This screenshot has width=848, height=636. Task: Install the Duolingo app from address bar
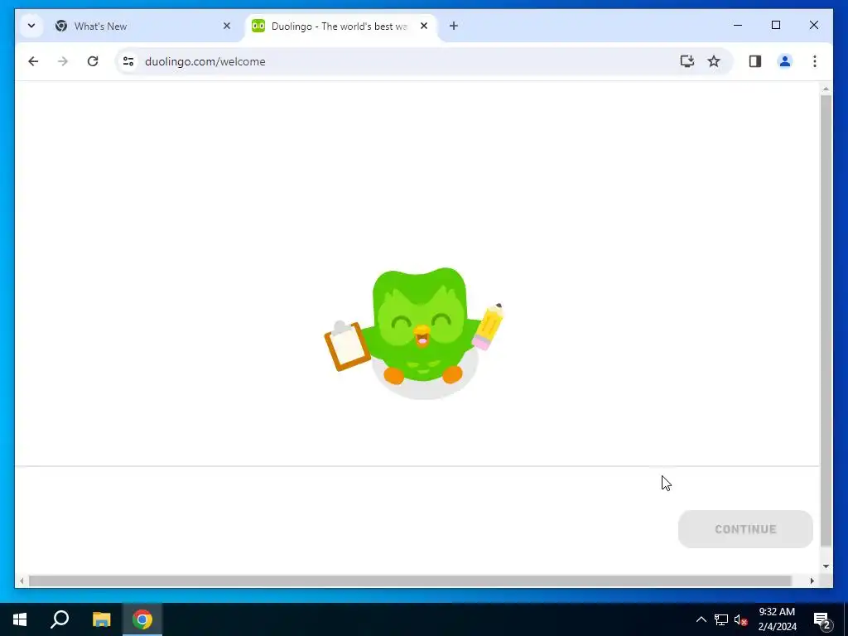point(687,61)
